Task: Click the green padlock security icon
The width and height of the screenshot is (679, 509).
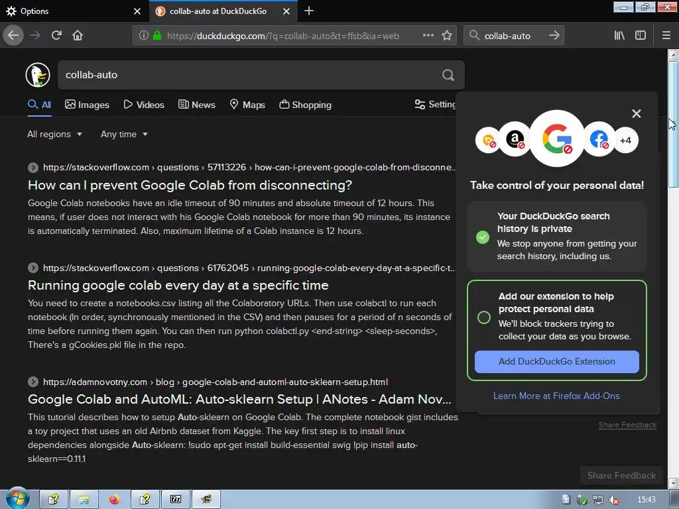Action: 157,35
